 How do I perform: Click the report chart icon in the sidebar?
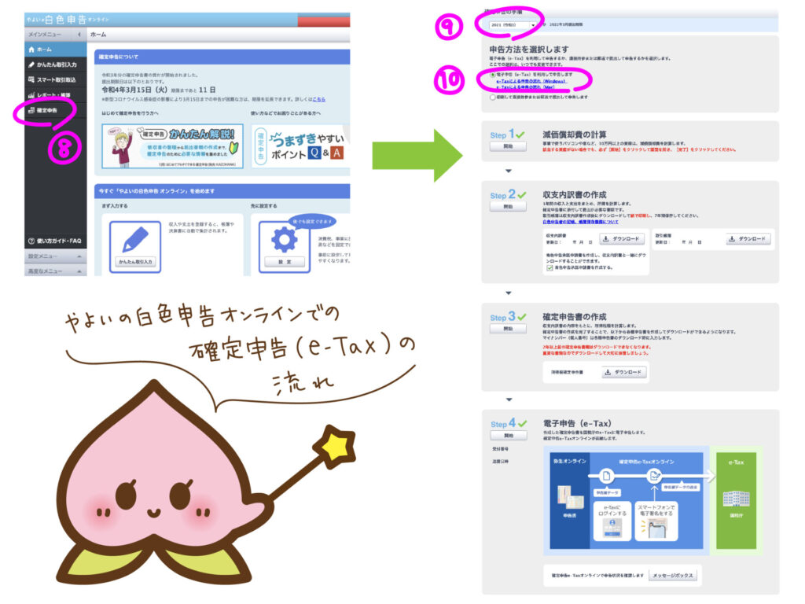31,95
